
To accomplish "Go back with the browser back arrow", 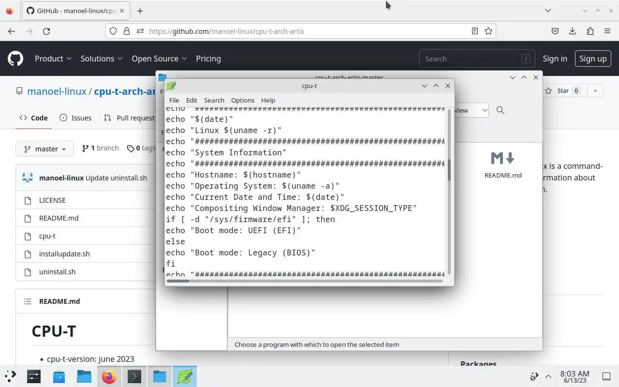I will 12,31.
